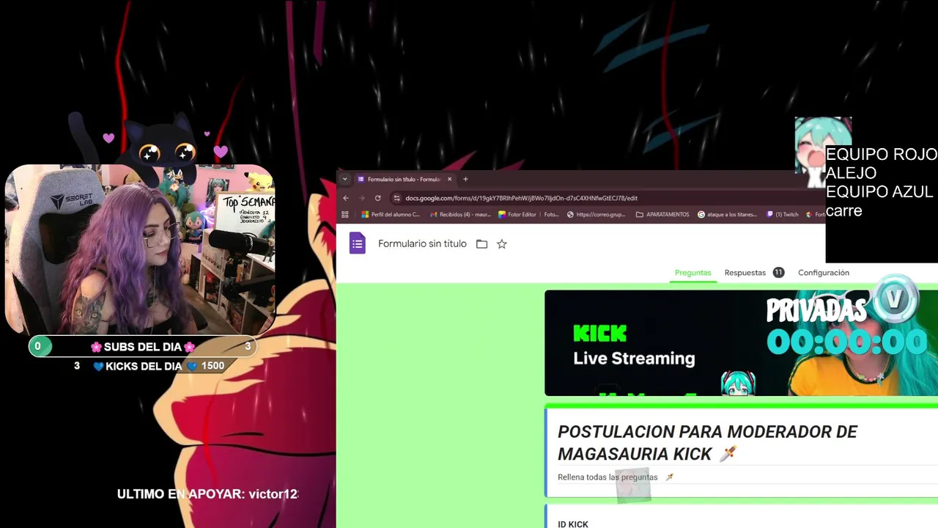The image size is (938, 528).
Task: Open ataque a los titanes bookmark
Action: tap(727, 215)
